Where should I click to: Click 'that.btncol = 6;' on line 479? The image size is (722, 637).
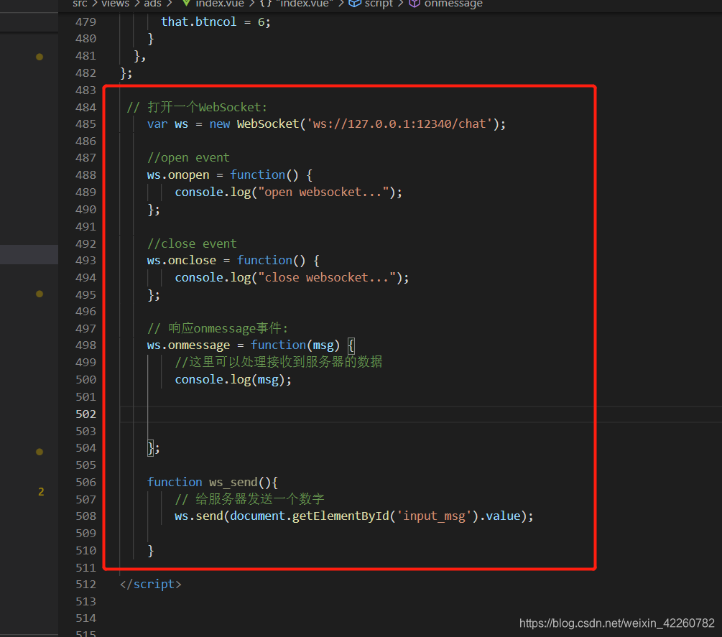pyautogui.click(x=216, y=22)
